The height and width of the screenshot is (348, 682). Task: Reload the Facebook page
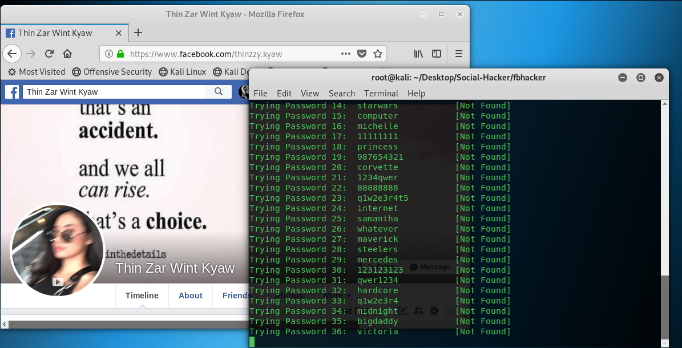coord(49,54)
